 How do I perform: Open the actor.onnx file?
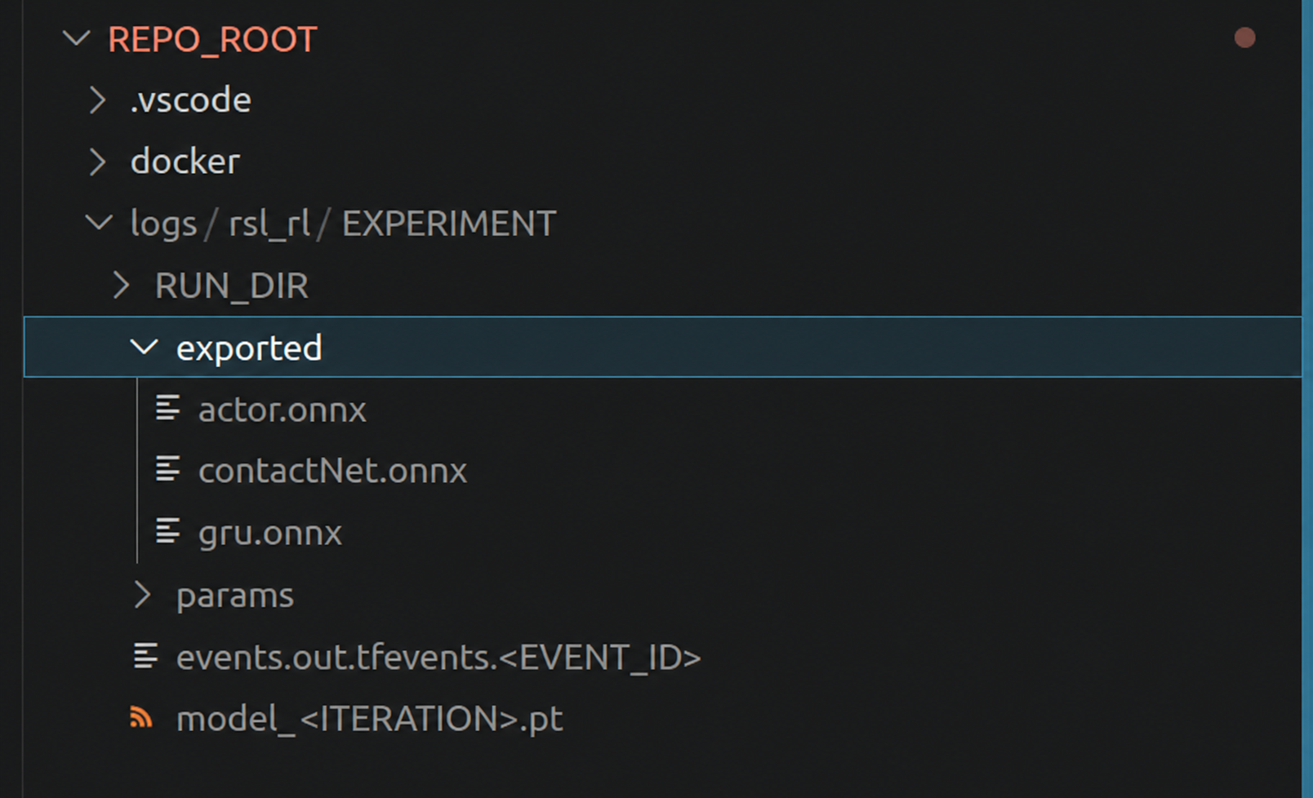pyautogui.click(x=282, y=410)
